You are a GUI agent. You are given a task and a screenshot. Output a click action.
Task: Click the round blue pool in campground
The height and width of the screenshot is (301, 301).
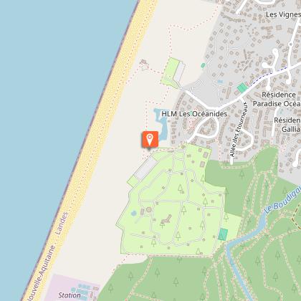(134, 214)
